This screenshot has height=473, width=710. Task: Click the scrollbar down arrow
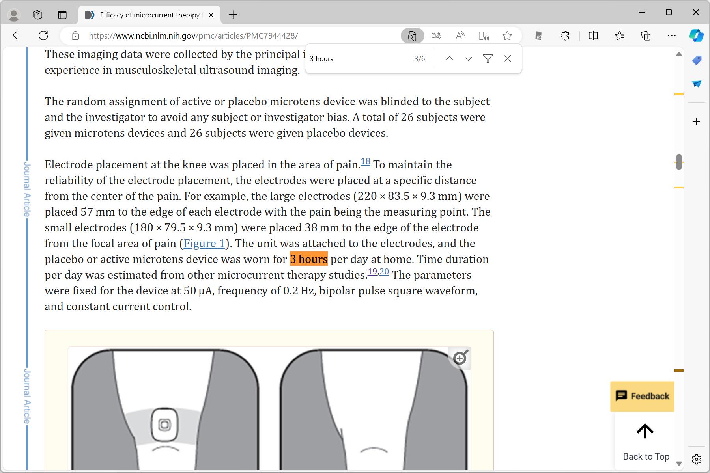[x=679, y=464]
